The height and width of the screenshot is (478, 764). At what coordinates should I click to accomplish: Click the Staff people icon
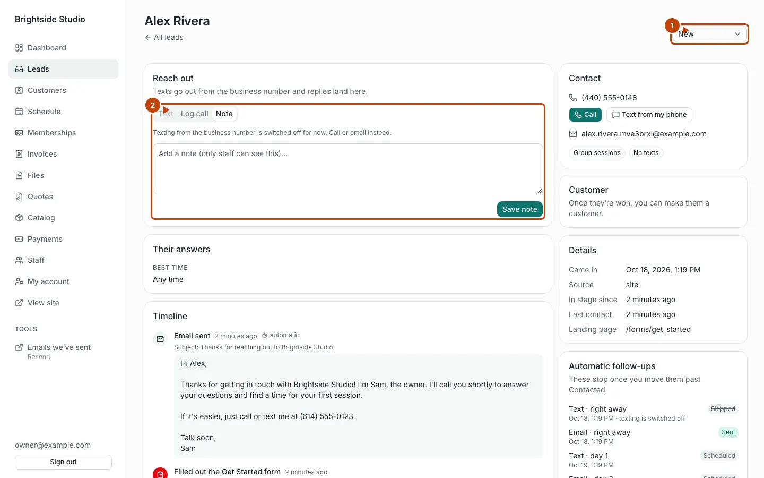pos(19,260)
